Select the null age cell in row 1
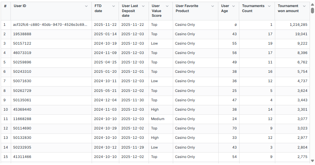Viewport: 315px width, 165px height. pos(235,25)
